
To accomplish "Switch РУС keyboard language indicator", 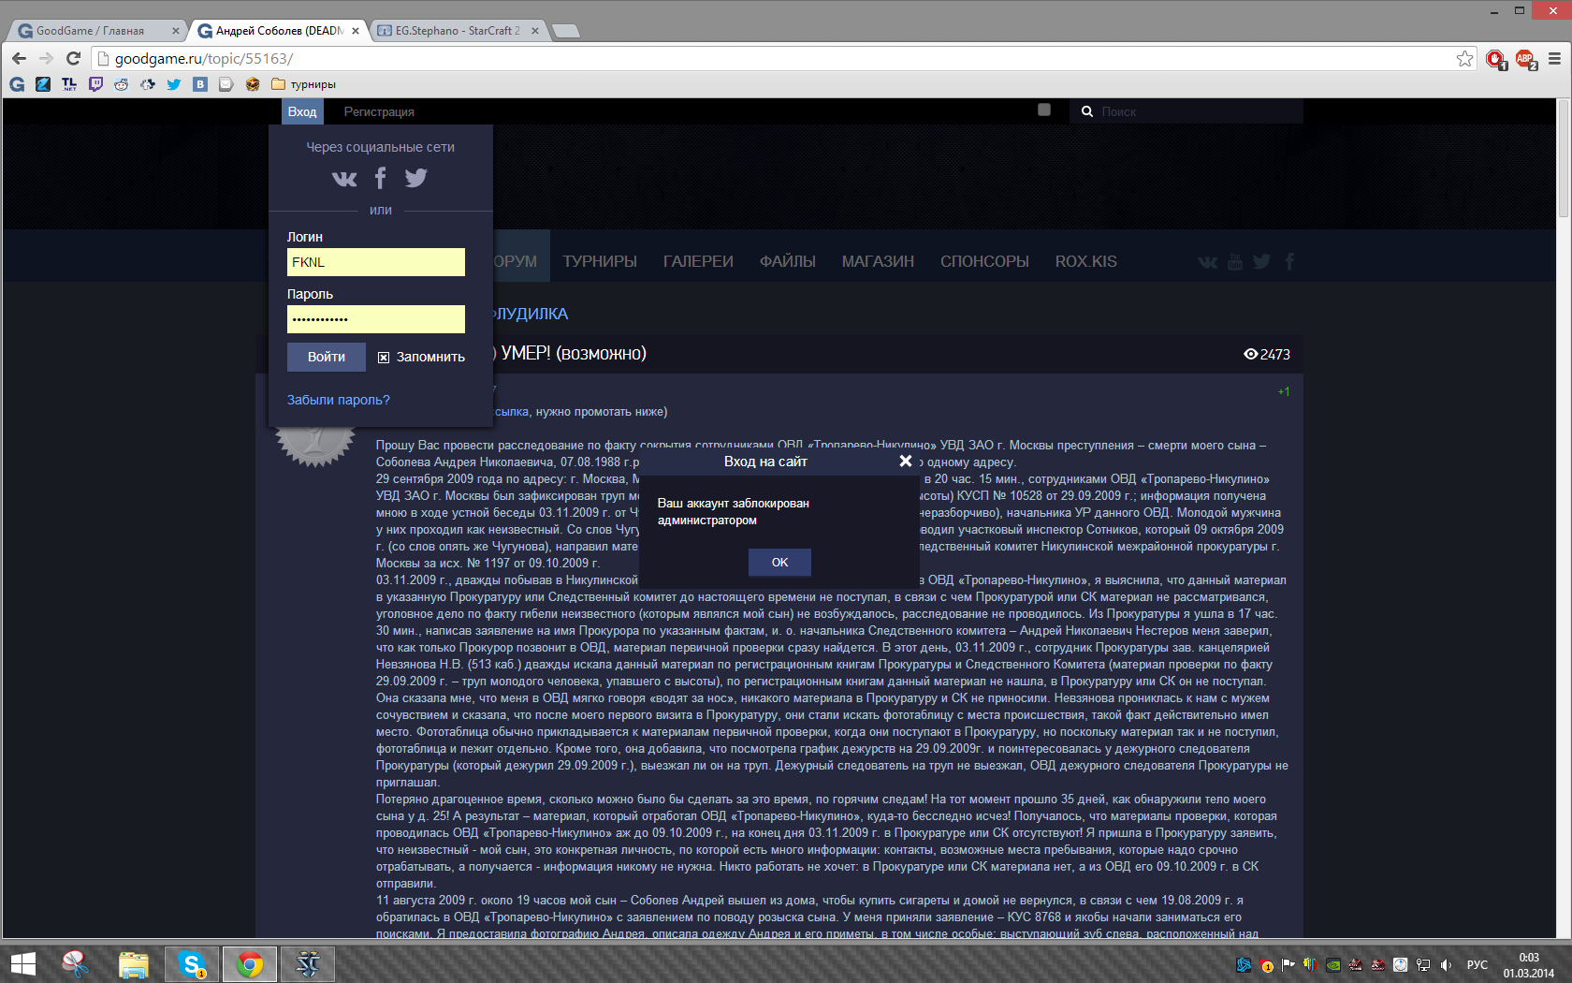I will click(x=1477, y=965).
